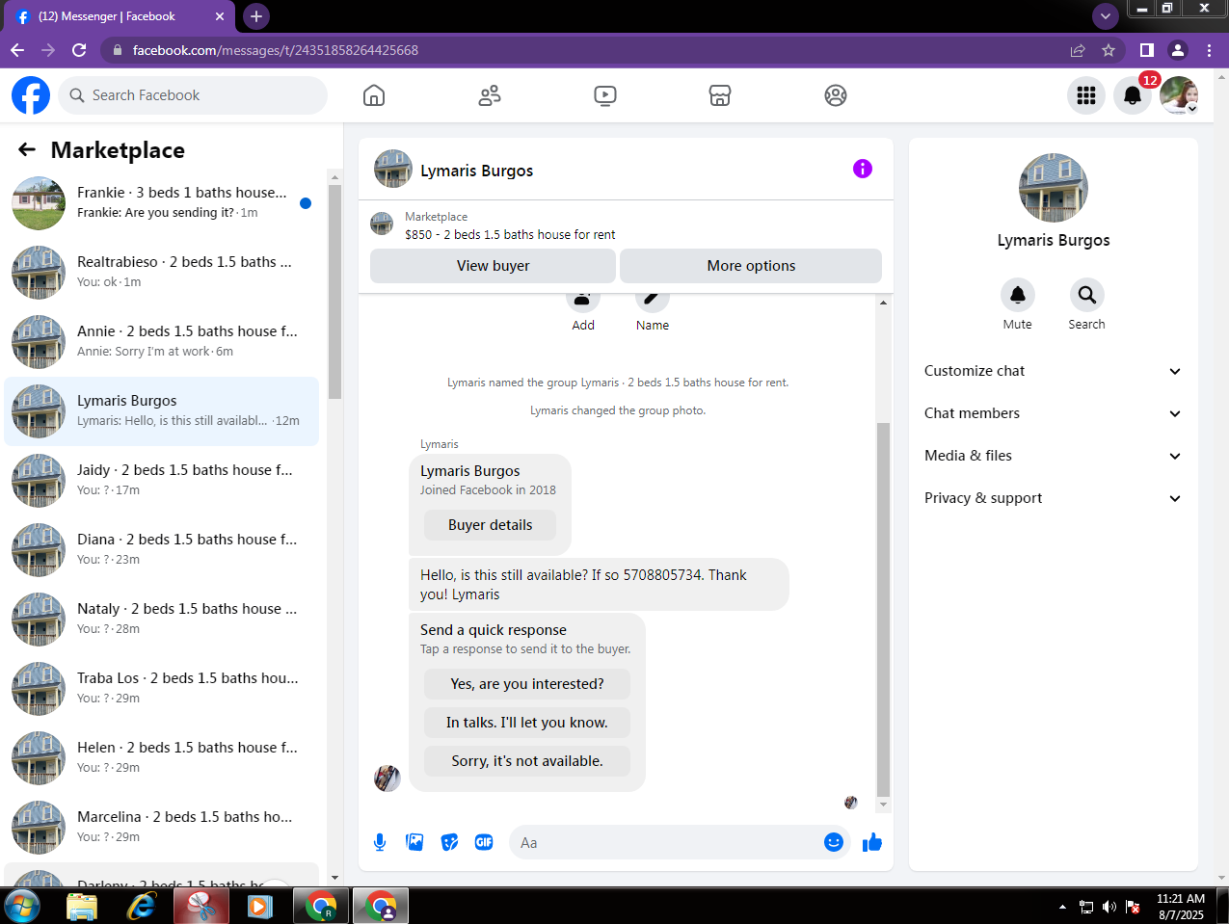Click More options button
This screenshot has height=924, width=1229.
(x=751, y=266)
